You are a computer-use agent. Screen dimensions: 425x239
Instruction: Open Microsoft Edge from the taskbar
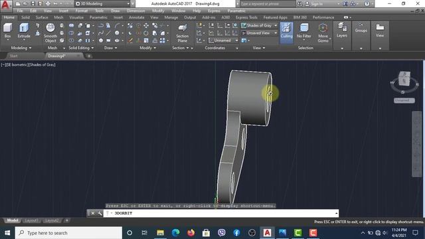point(175,233)
